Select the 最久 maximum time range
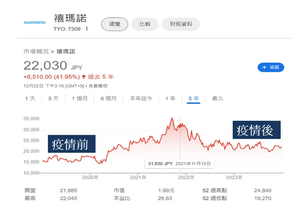305x222 pixels. pyautogui.click(x=218, y=98)
